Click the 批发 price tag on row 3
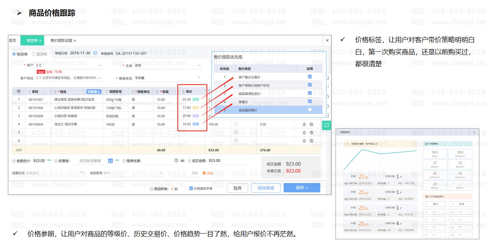This screenshot has width=495, height=245. point(195,116)
